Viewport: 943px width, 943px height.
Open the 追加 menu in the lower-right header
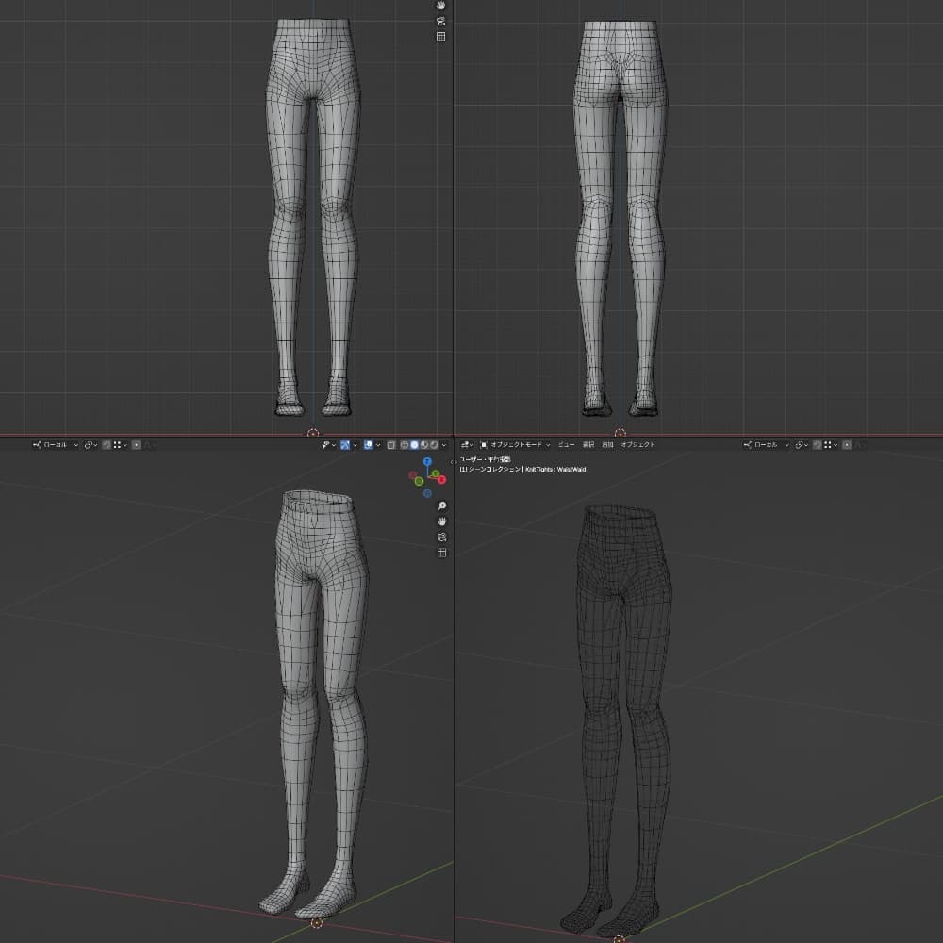[x=608, y=445]
